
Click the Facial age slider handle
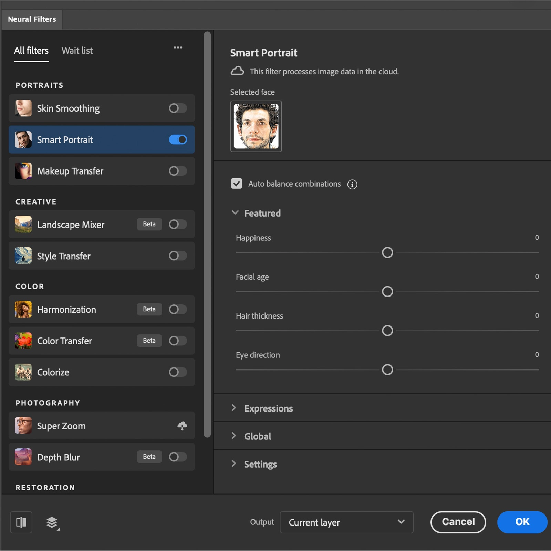387,291
